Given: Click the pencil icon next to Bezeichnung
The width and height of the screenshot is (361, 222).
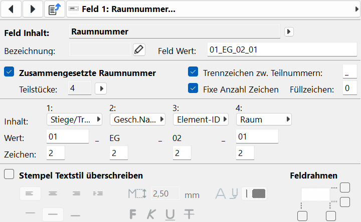Looking at the screenshot, I should click(139, 49).
